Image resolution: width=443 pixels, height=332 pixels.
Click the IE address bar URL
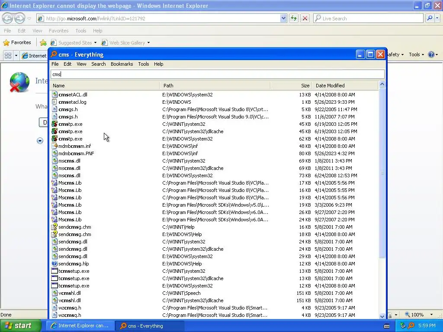(x=96, y=19)
